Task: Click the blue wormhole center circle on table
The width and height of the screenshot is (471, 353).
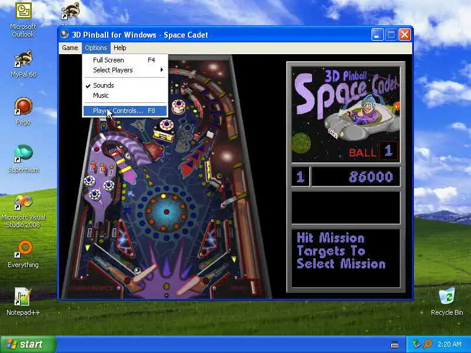Action: 166,211
